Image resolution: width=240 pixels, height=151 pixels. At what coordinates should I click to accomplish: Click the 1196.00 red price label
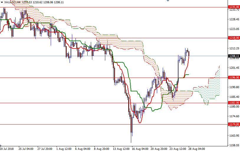[x=234, y=78]
